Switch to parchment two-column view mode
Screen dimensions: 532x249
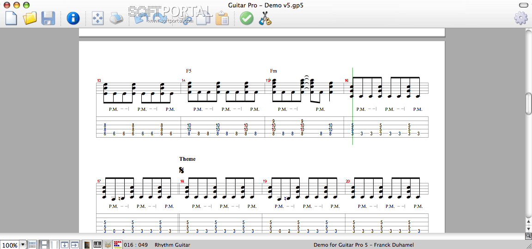(54, 244)
